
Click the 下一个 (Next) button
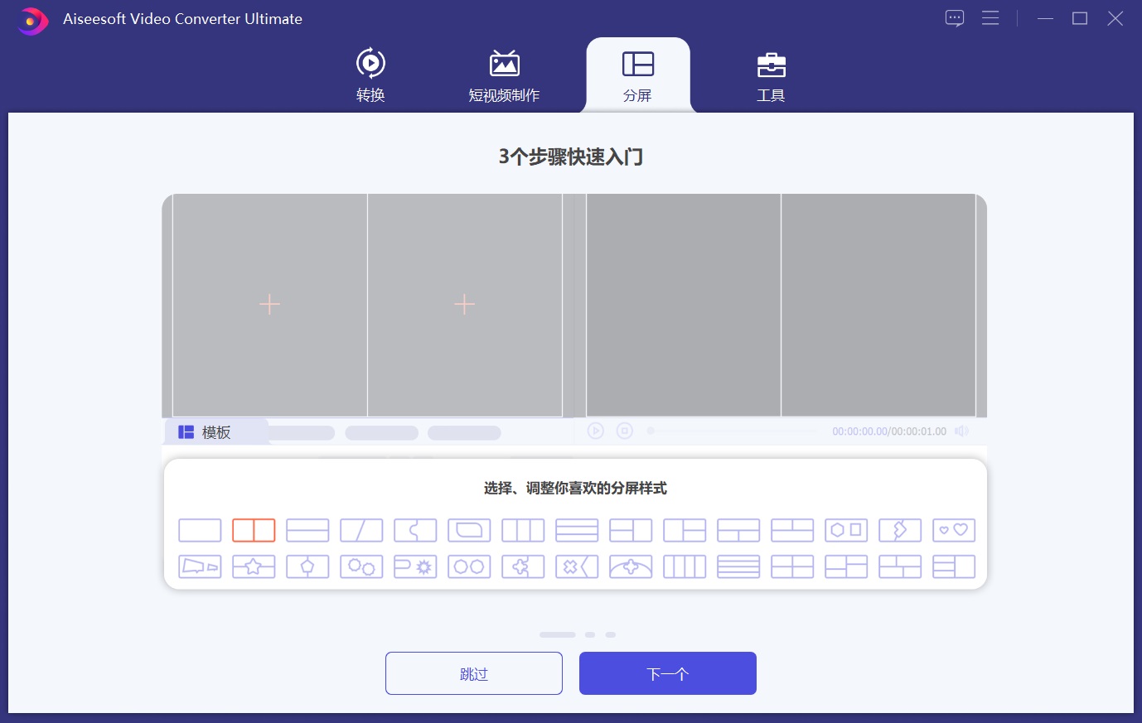668,673
